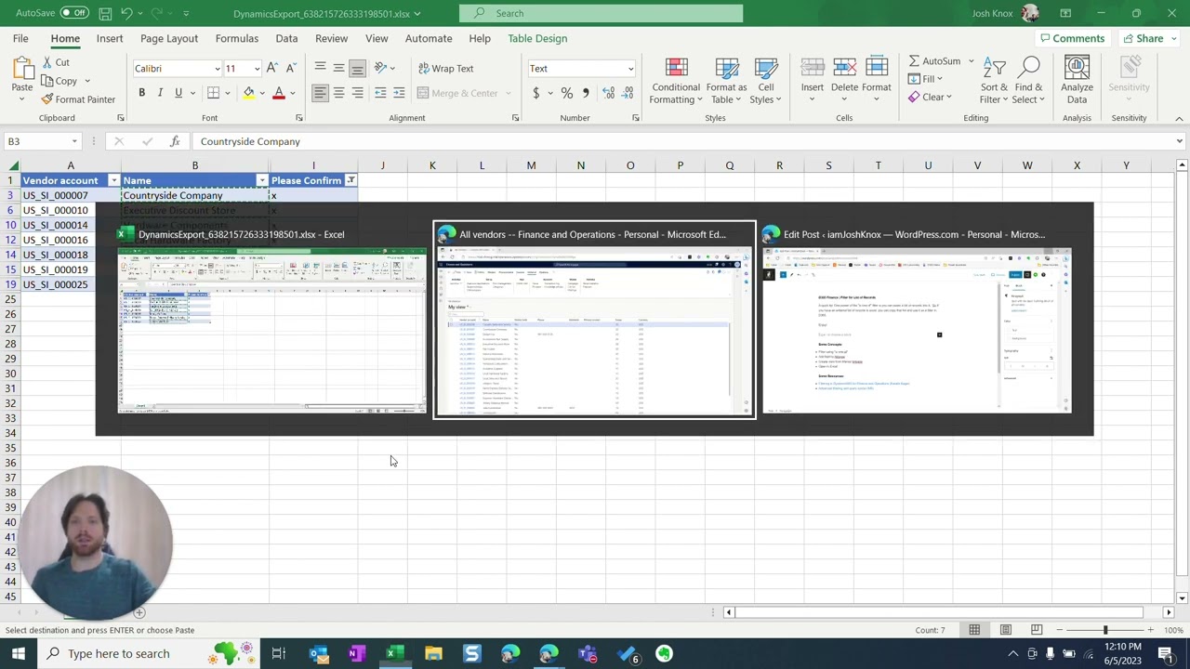The width and height of the screenshot is (1190, 669).
Task: Open the File tab
Action: (20, 38)
